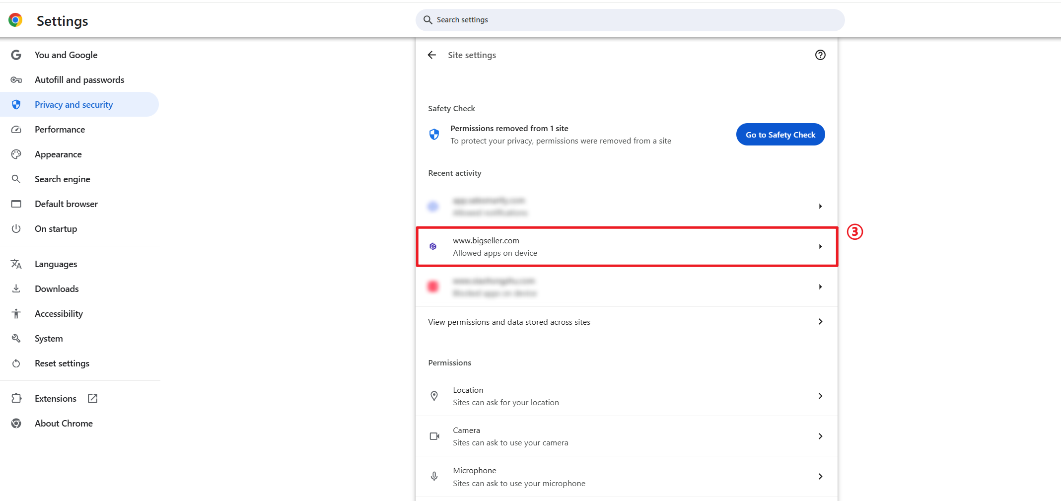1061x501 pixels.
Task: Click the Safety Check shield icon
Action: pos(434,135)
